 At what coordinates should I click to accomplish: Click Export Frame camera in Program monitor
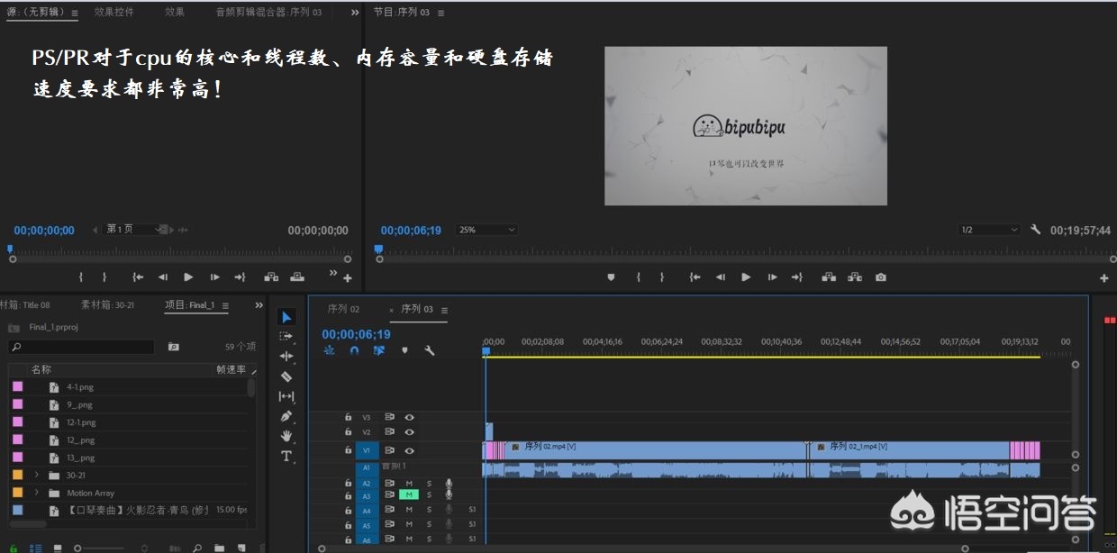click(881, 277)
